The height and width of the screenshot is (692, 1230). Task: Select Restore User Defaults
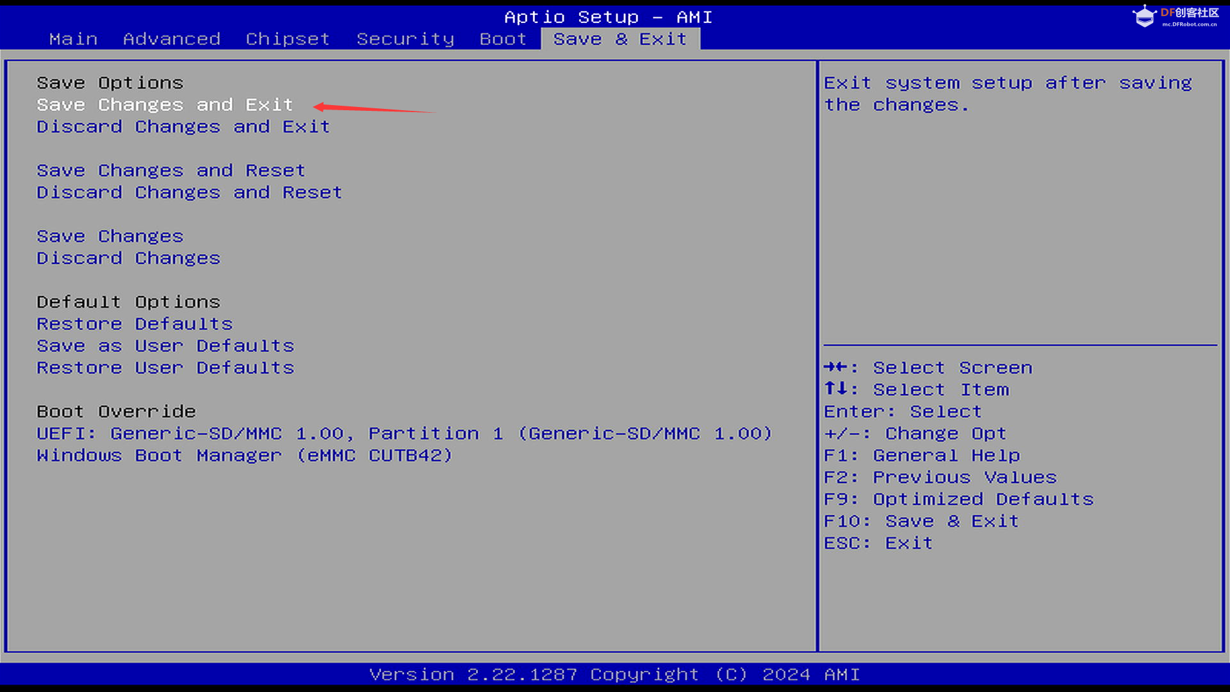pos(165,368)
